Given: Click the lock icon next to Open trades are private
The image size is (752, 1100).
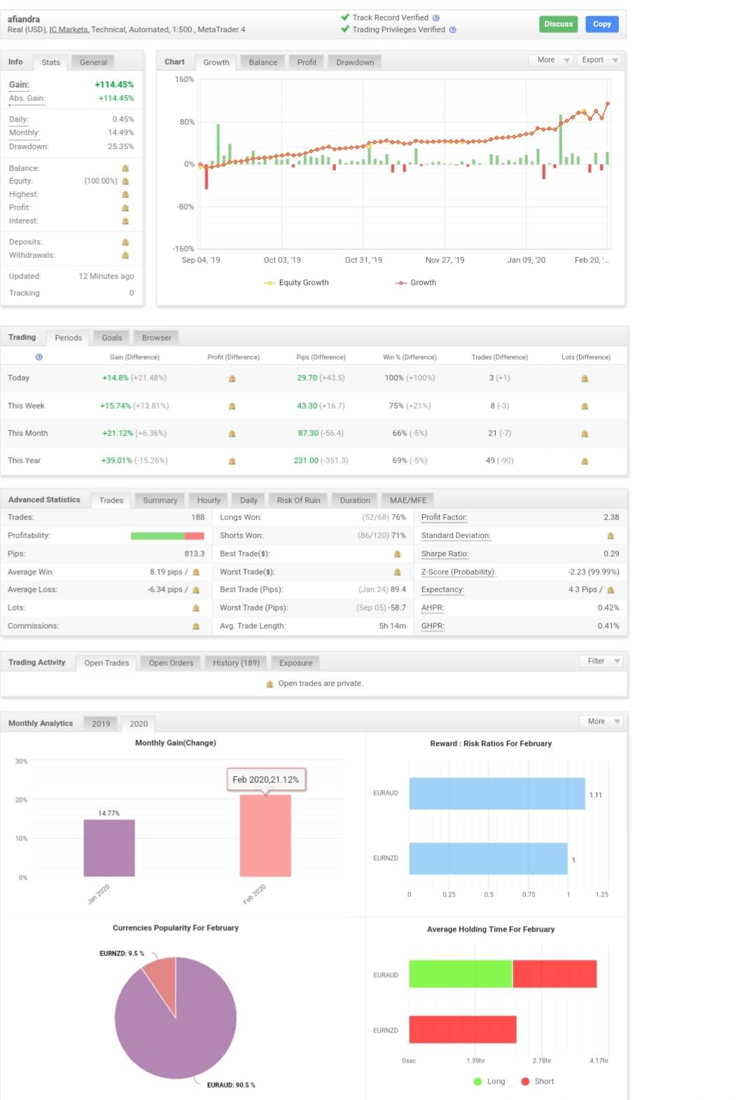Looking at the screenshot, I should point(270,684).
